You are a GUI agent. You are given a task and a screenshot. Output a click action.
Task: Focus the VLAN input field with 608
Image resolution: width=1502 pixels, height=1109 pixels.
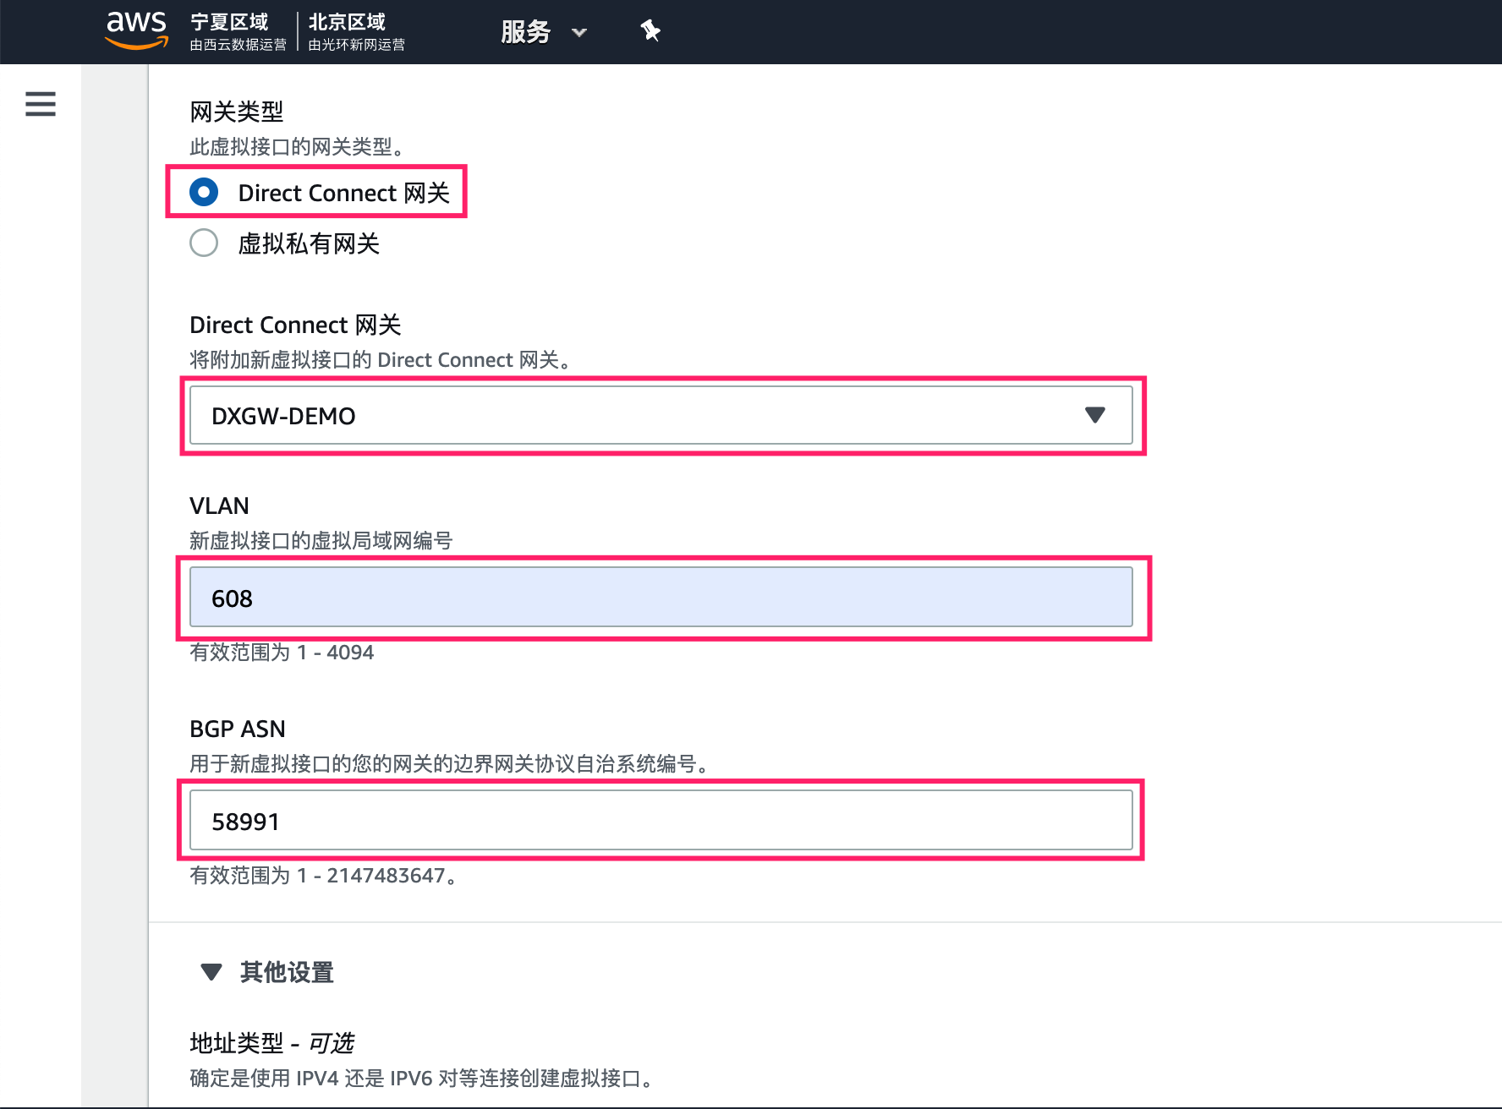tap(661, 598)
